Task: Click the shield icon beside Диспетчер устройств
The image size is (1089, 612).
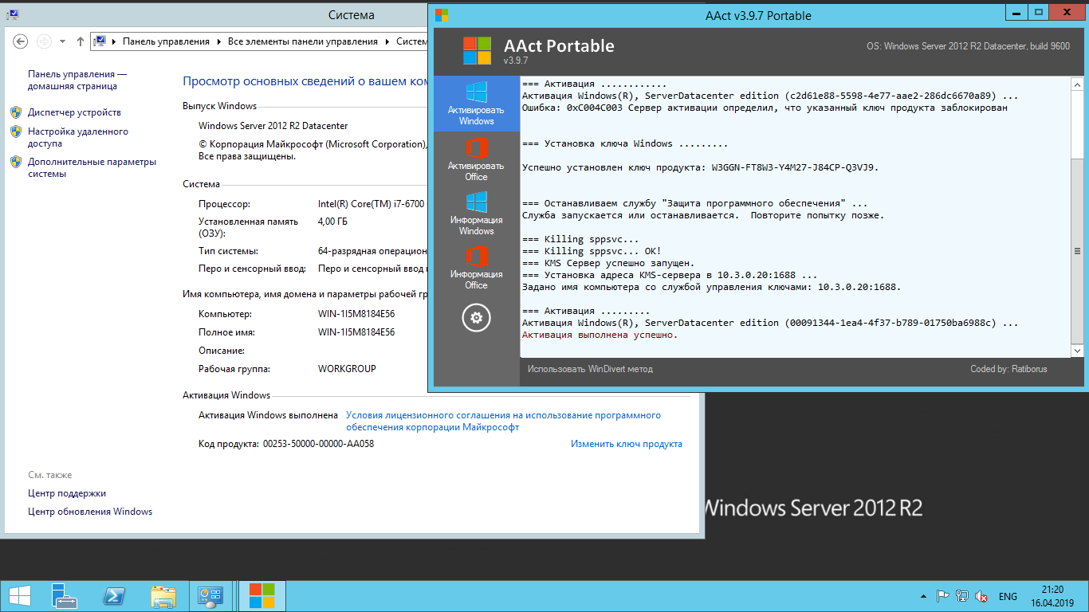Action: tap(16, 112)
